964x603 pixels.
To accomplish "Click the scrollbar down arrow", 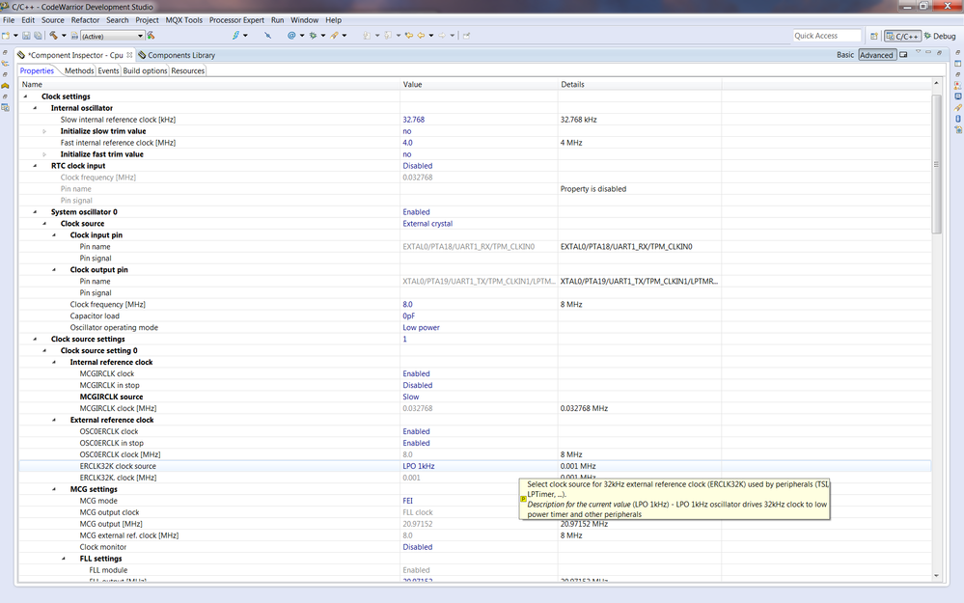I will [x=936, y=576].
